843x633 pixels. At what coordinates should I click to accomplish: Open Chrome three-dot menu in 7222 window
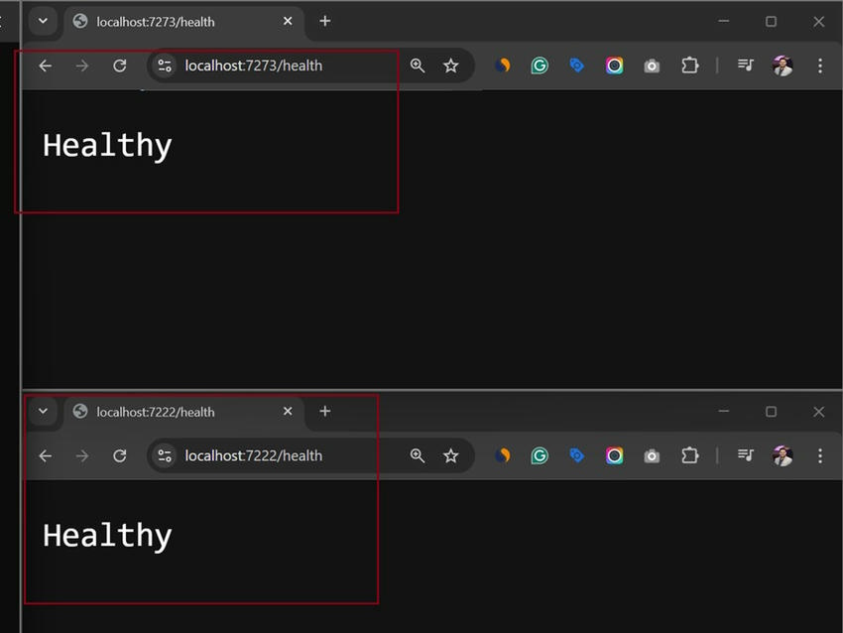click(x=820, y=456)
